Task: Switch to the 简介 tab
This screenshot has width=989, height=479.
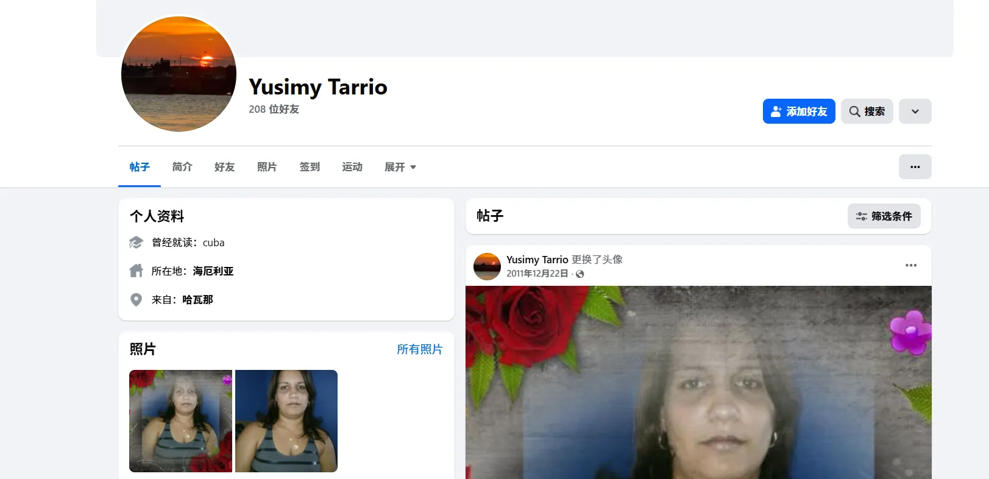Action: pos(182,167)
